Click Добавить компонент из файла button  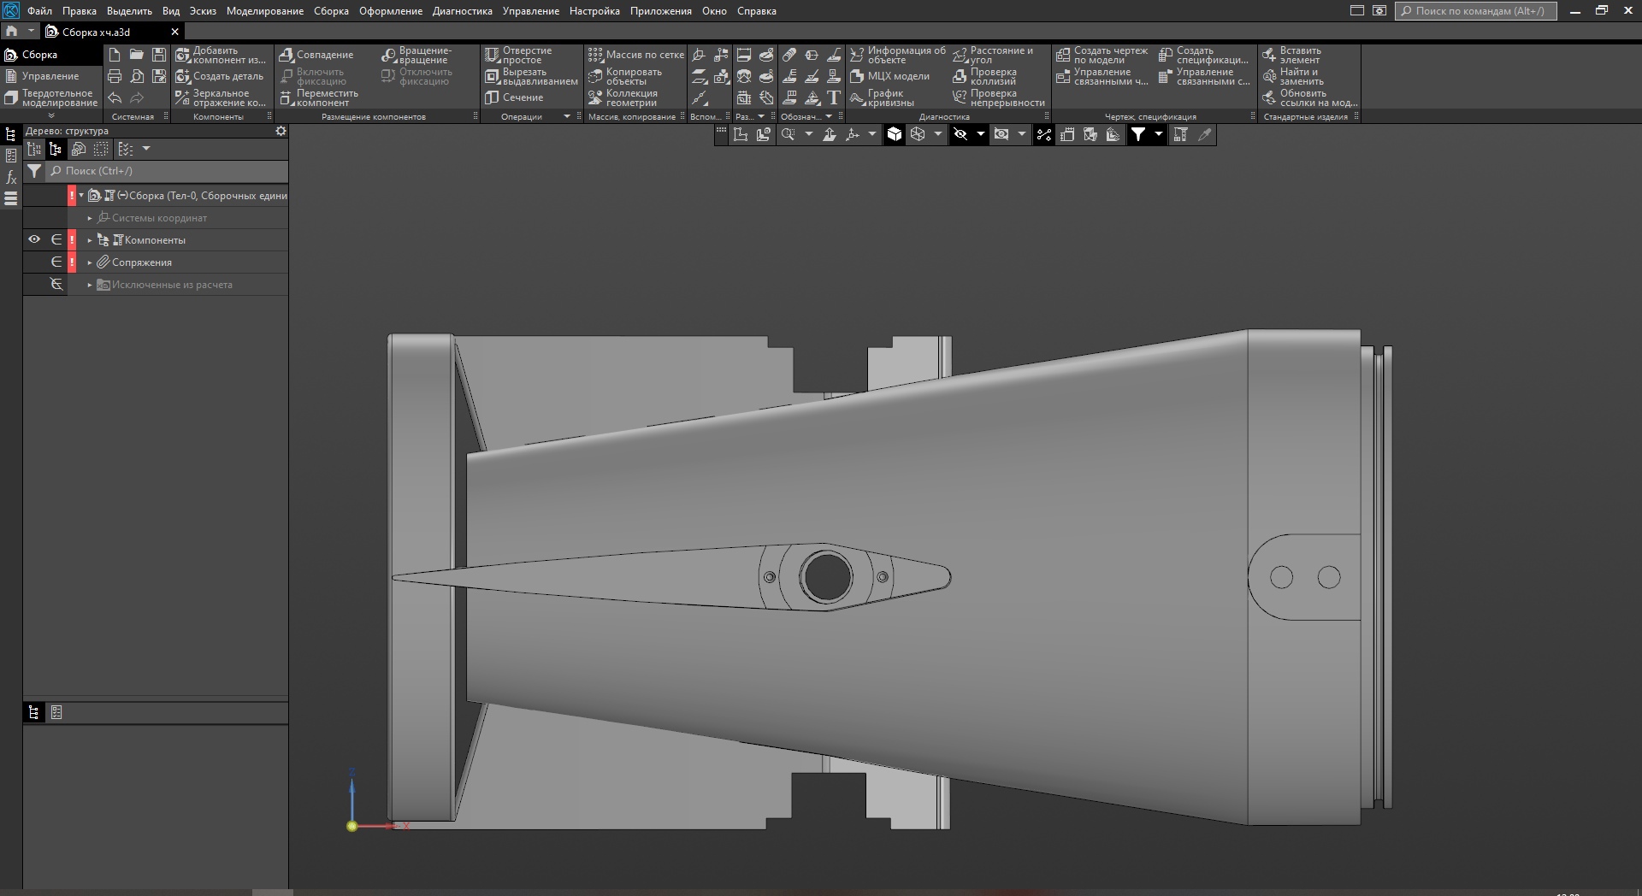coord(219,55)
